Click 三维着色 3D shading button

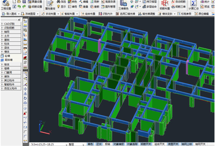click(123, 5)
